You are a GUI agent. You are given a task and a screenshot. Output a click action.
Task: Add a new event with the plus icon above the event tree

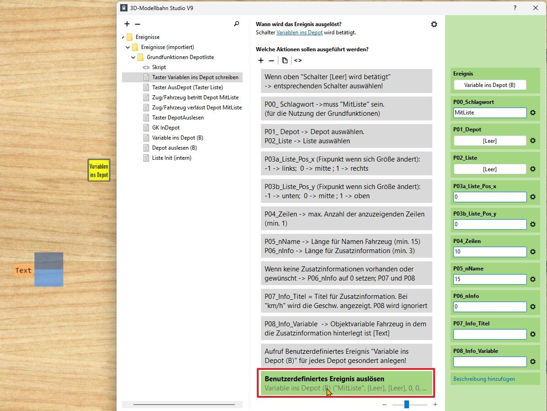127,24
